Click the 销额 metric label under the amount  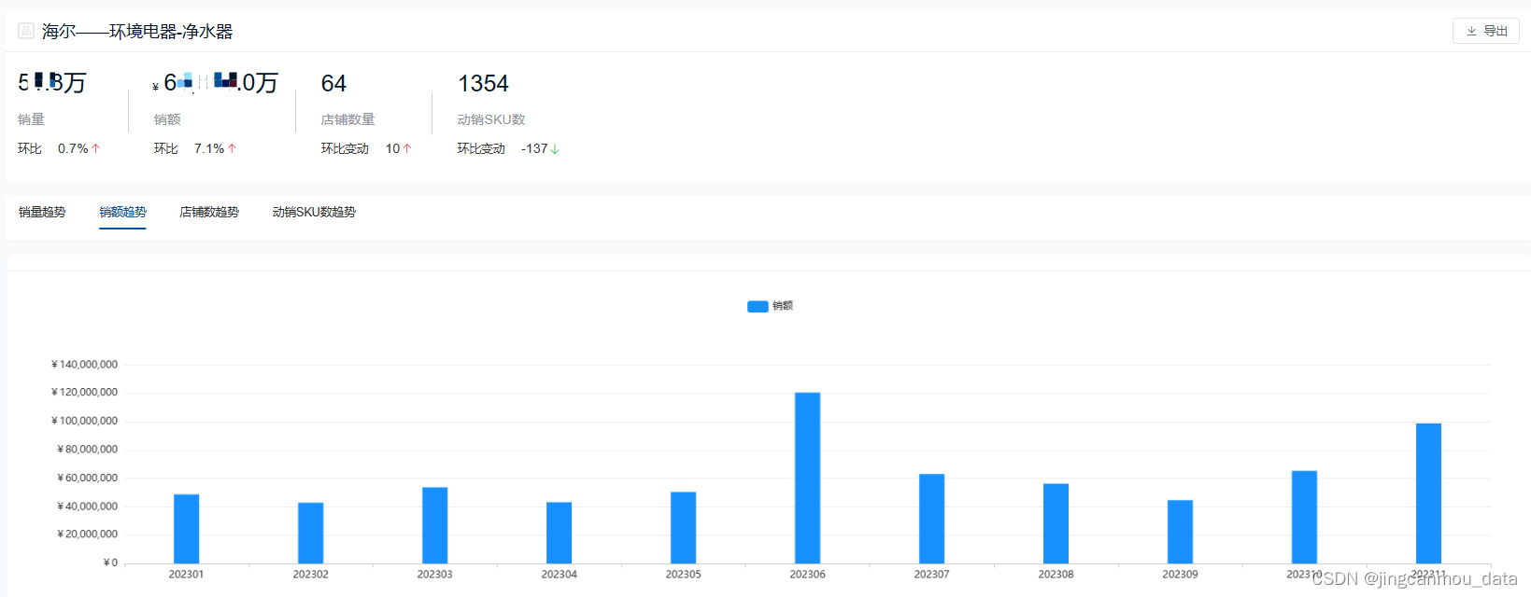[167, 119]
